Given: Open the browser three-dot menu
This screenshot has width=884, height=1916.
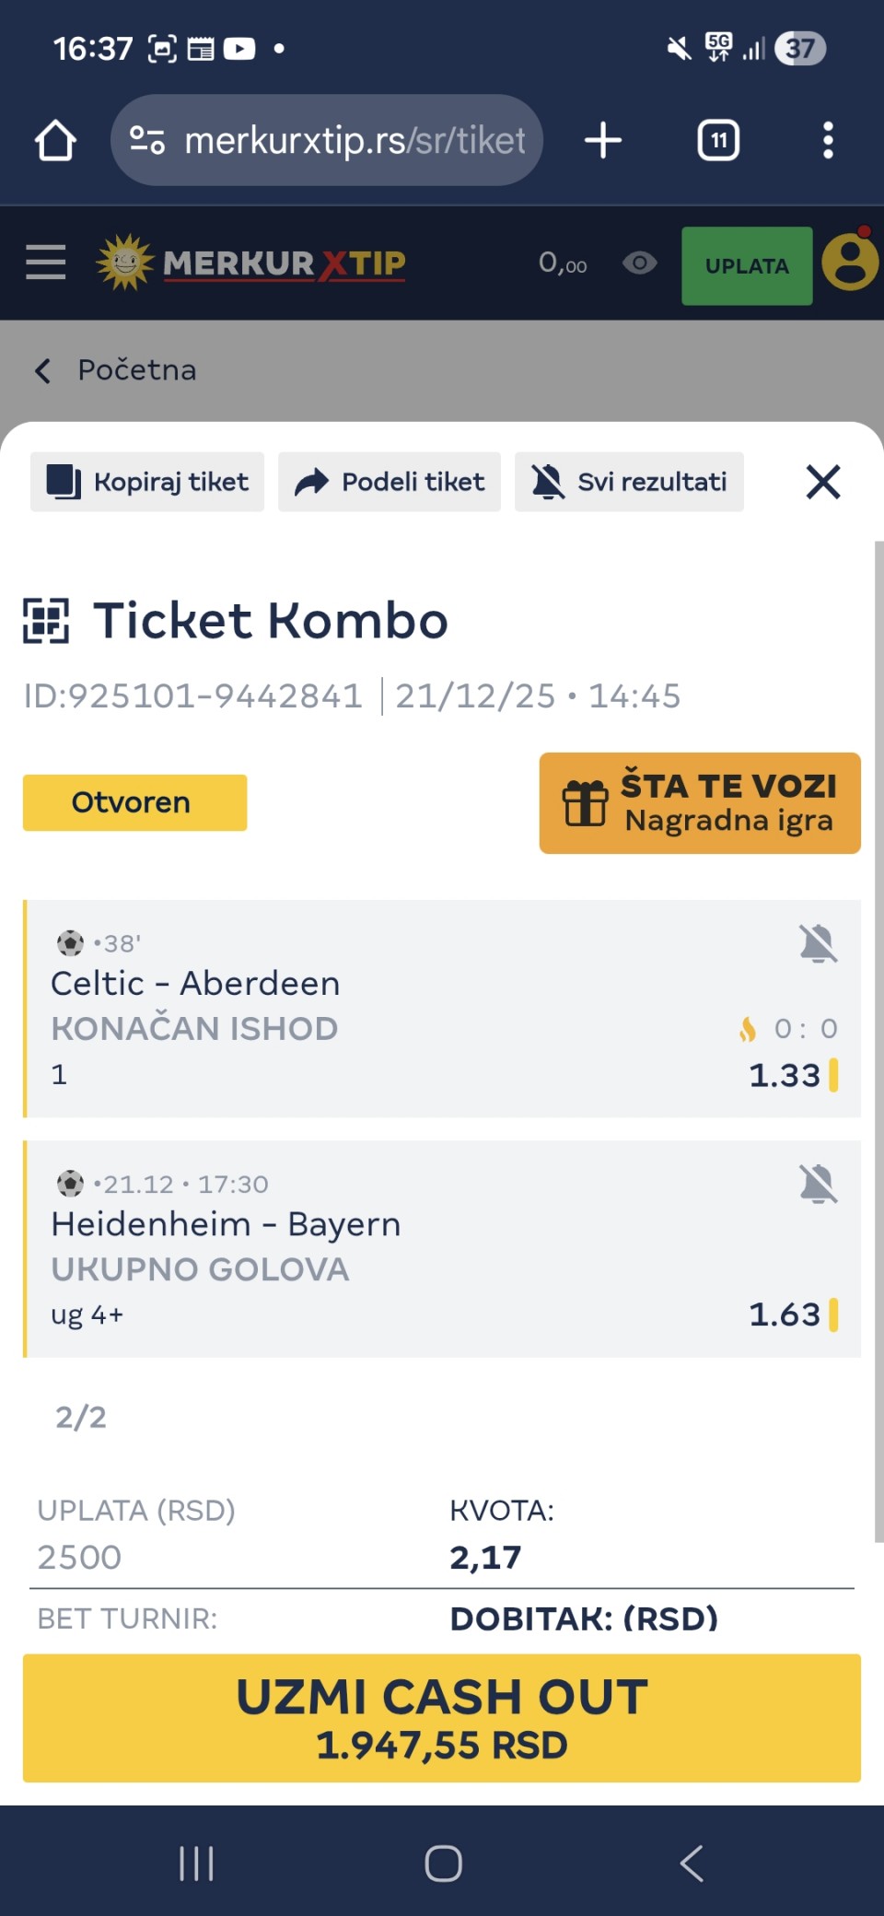Looking at the screenshot, I should click(x=828, y=141).
